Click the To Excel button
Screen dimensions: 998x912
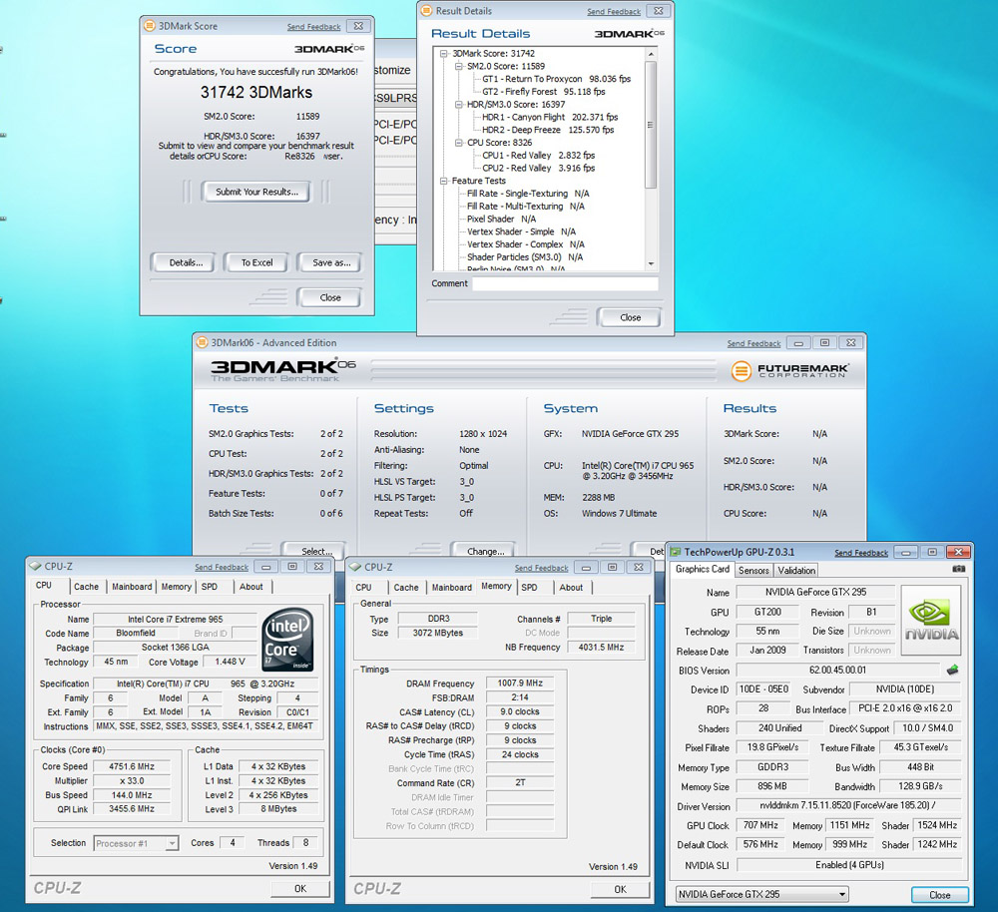point(256,262)
